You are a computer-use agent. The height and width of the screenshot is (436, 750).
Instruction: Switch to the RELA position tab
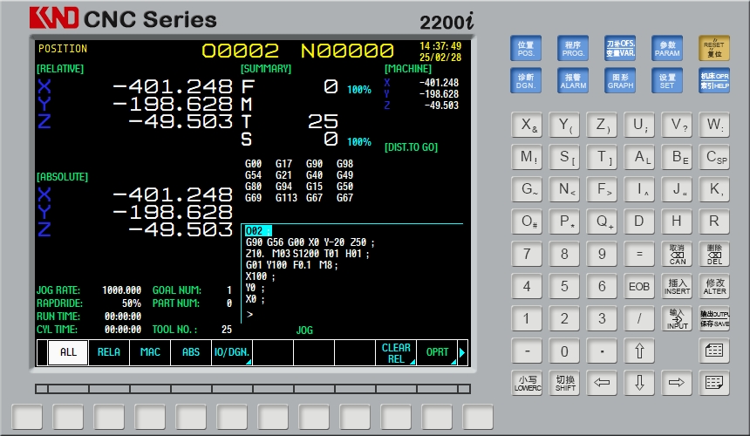click(x=109, y=352)
